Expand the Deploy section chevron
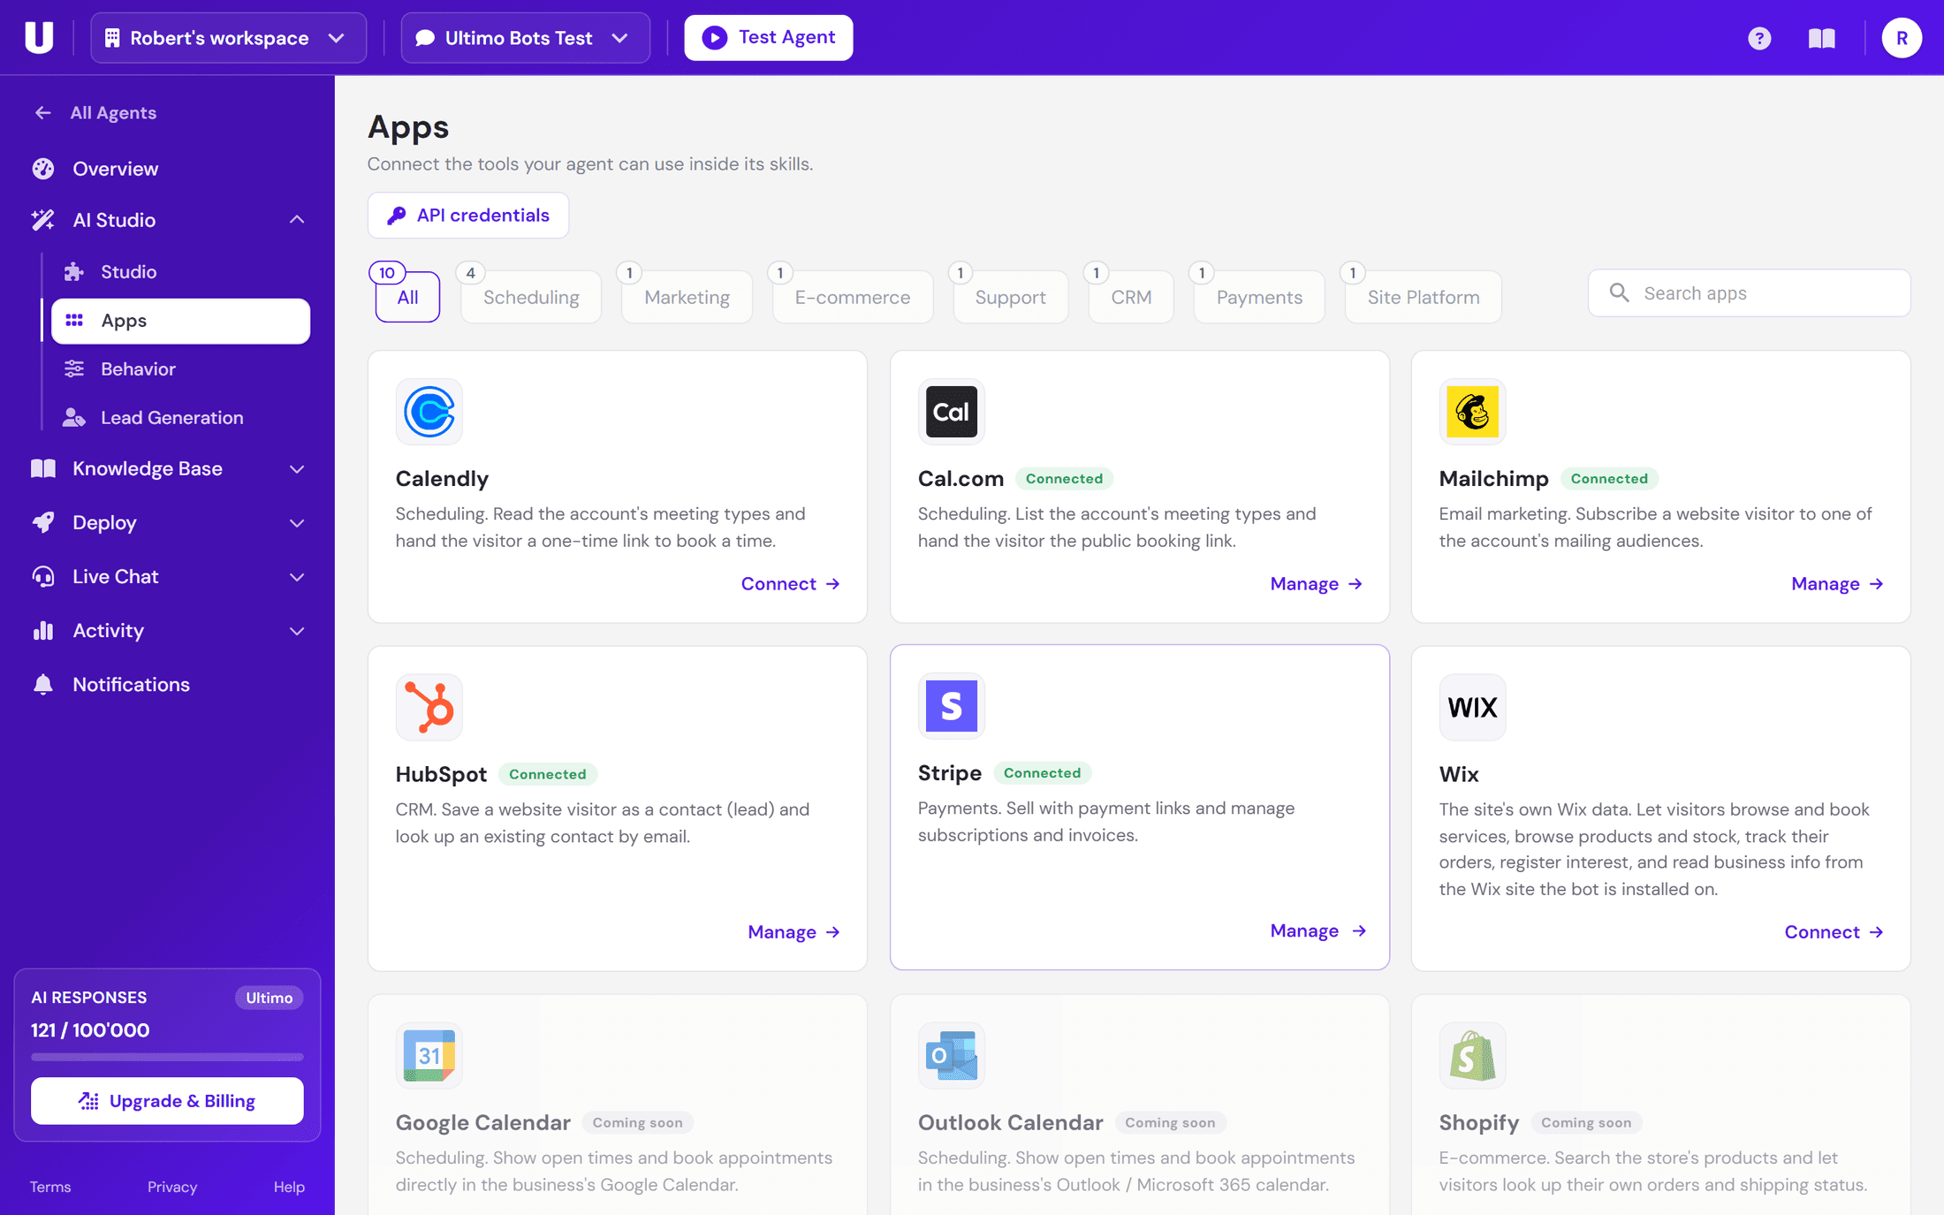1944x1215 pixels. 297,523
